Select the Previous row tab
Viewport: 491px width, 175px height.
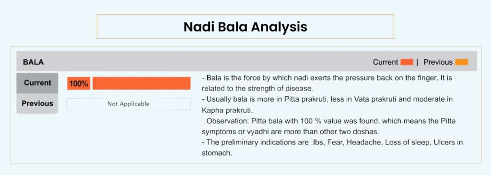pos(37,104)
